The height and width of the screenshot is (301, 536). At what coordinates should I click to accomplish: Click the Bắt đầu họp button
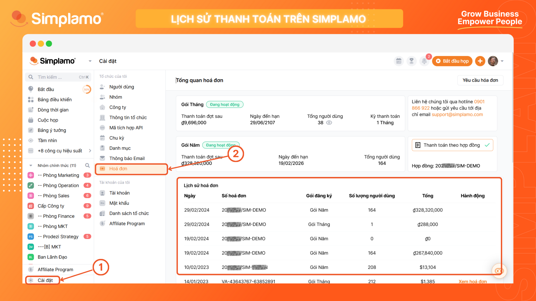[x=452, y=61]
